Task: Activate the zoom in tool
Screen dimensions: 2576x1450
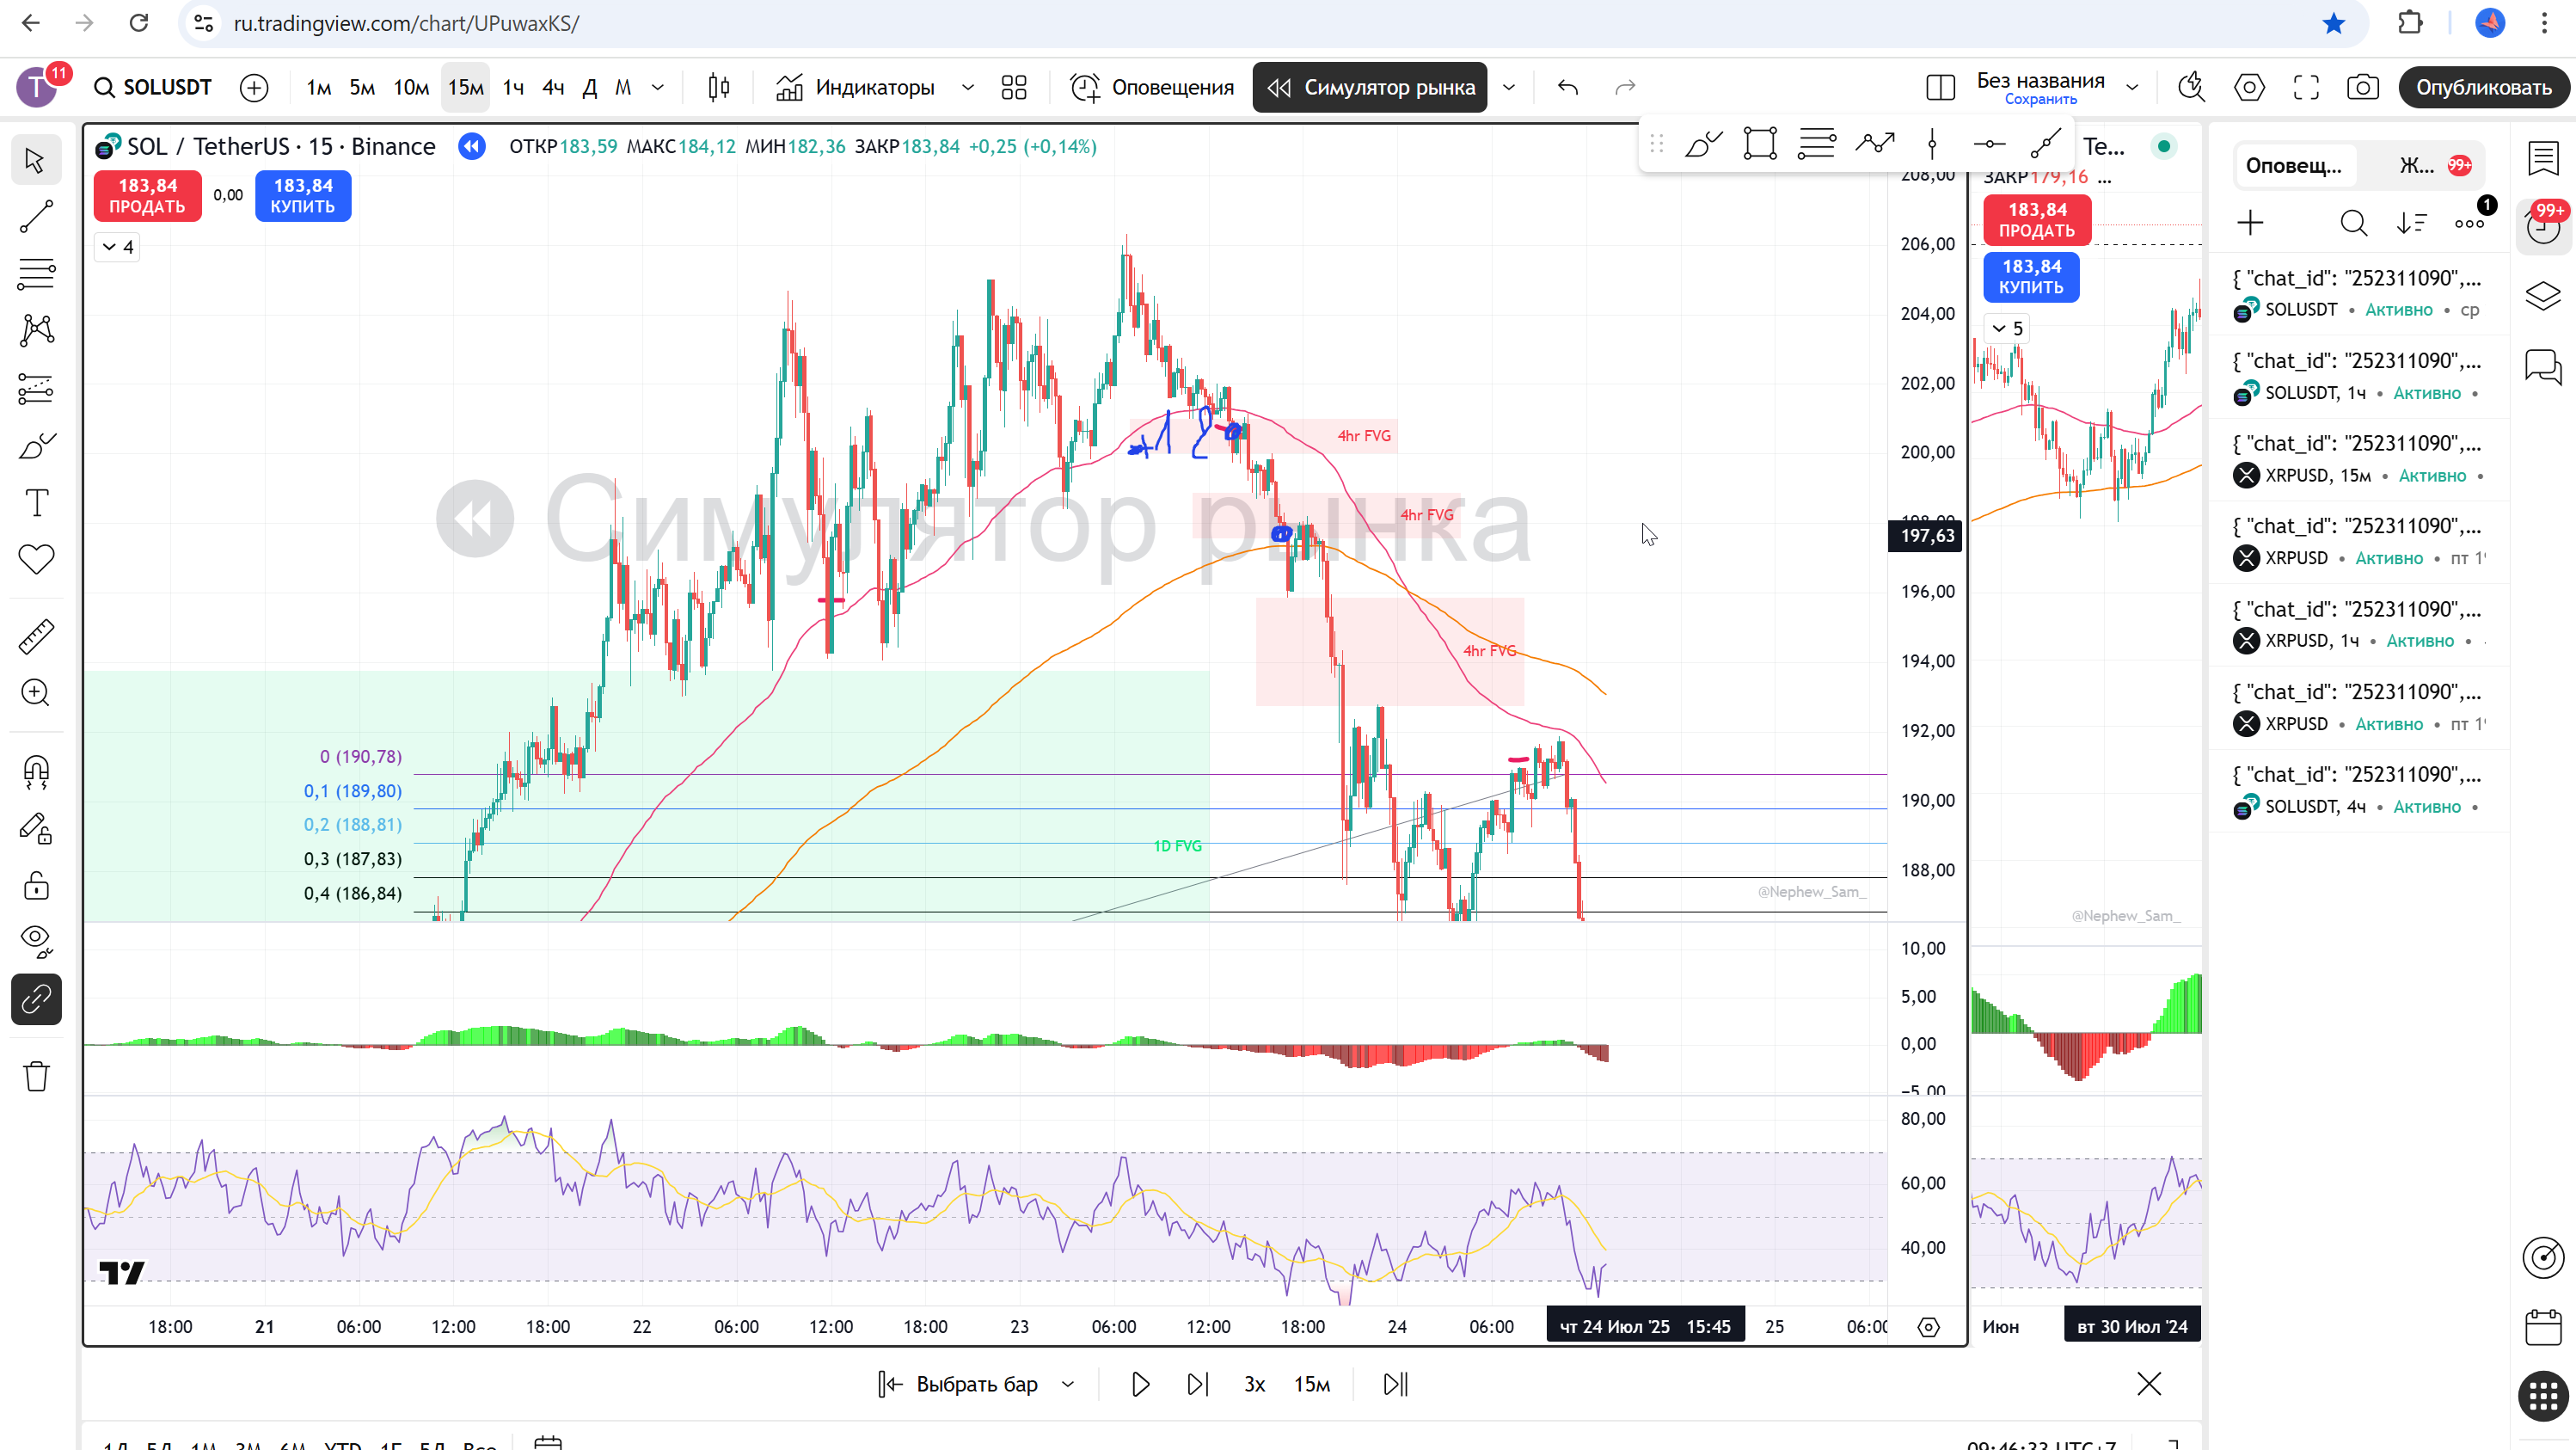Action: 36,693
